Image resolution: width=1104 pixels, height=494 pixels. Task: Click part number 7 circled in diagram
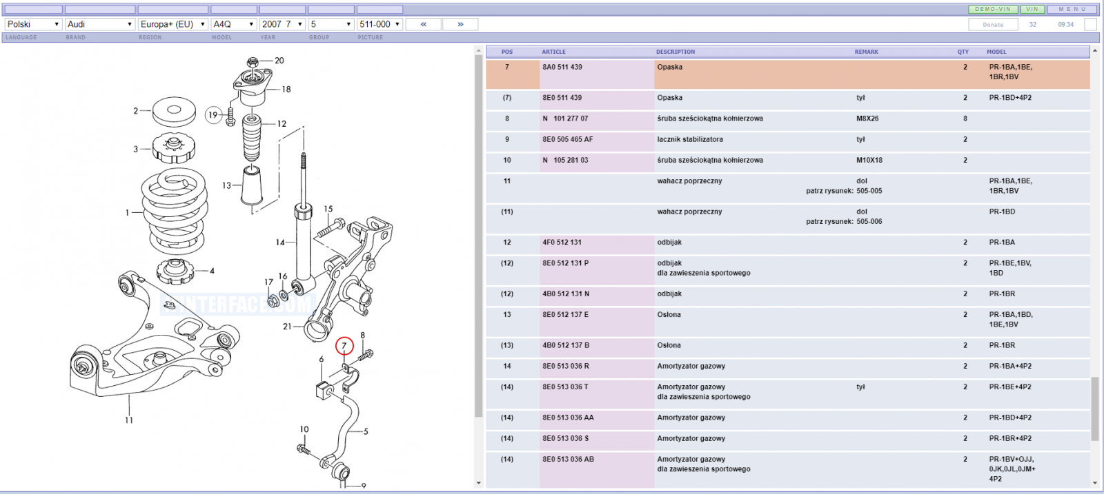344,346
